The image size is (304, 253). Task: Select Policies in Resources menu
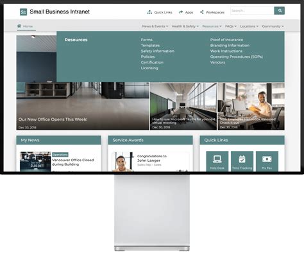point(148,57)
